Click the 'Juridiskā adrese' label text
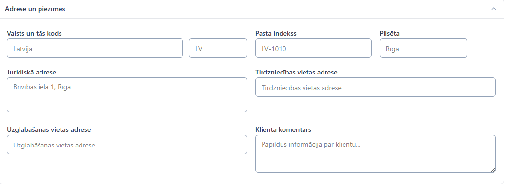The height and width of the screenshot is (184, 506). click(31, 72)
